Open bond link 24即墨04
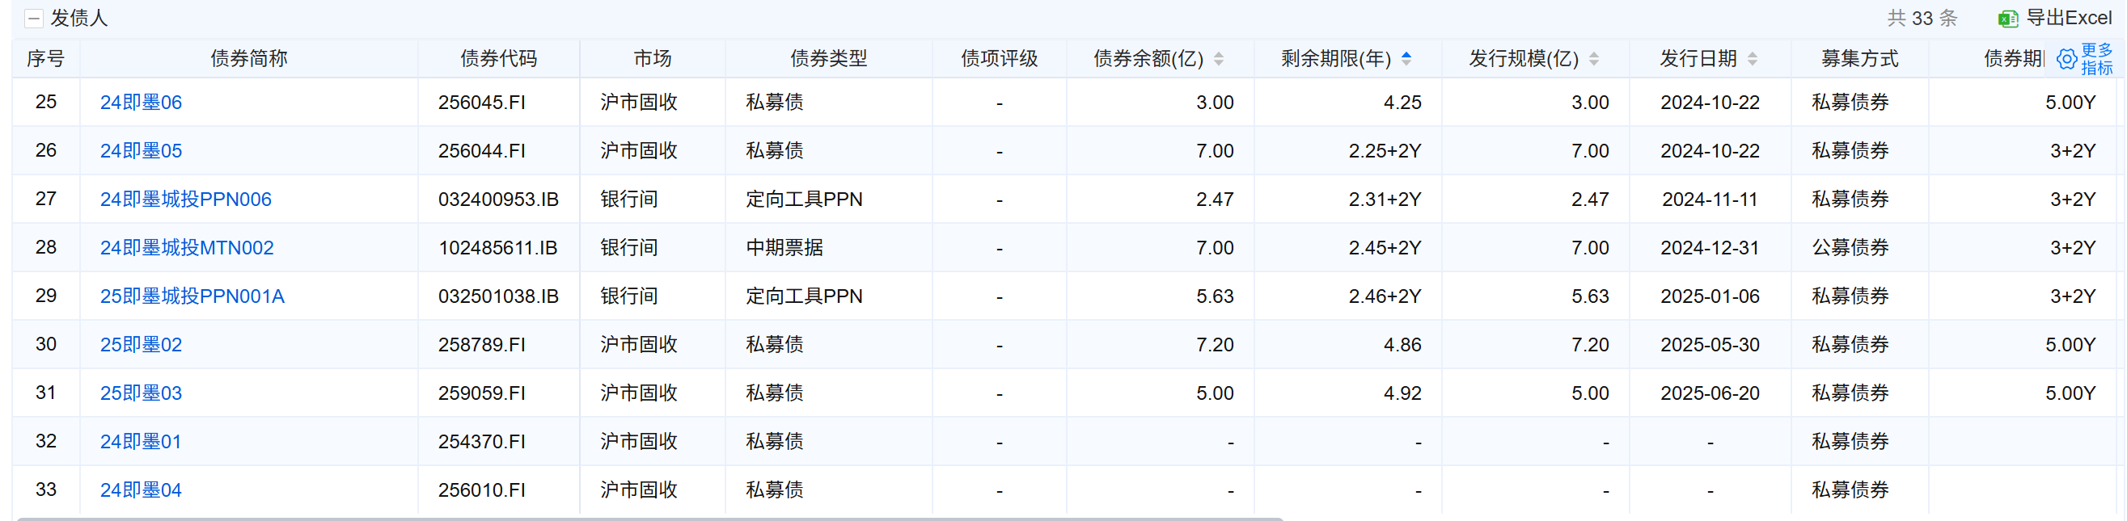This screenshot has height=521, width=2127. click(x=142, y=490)
